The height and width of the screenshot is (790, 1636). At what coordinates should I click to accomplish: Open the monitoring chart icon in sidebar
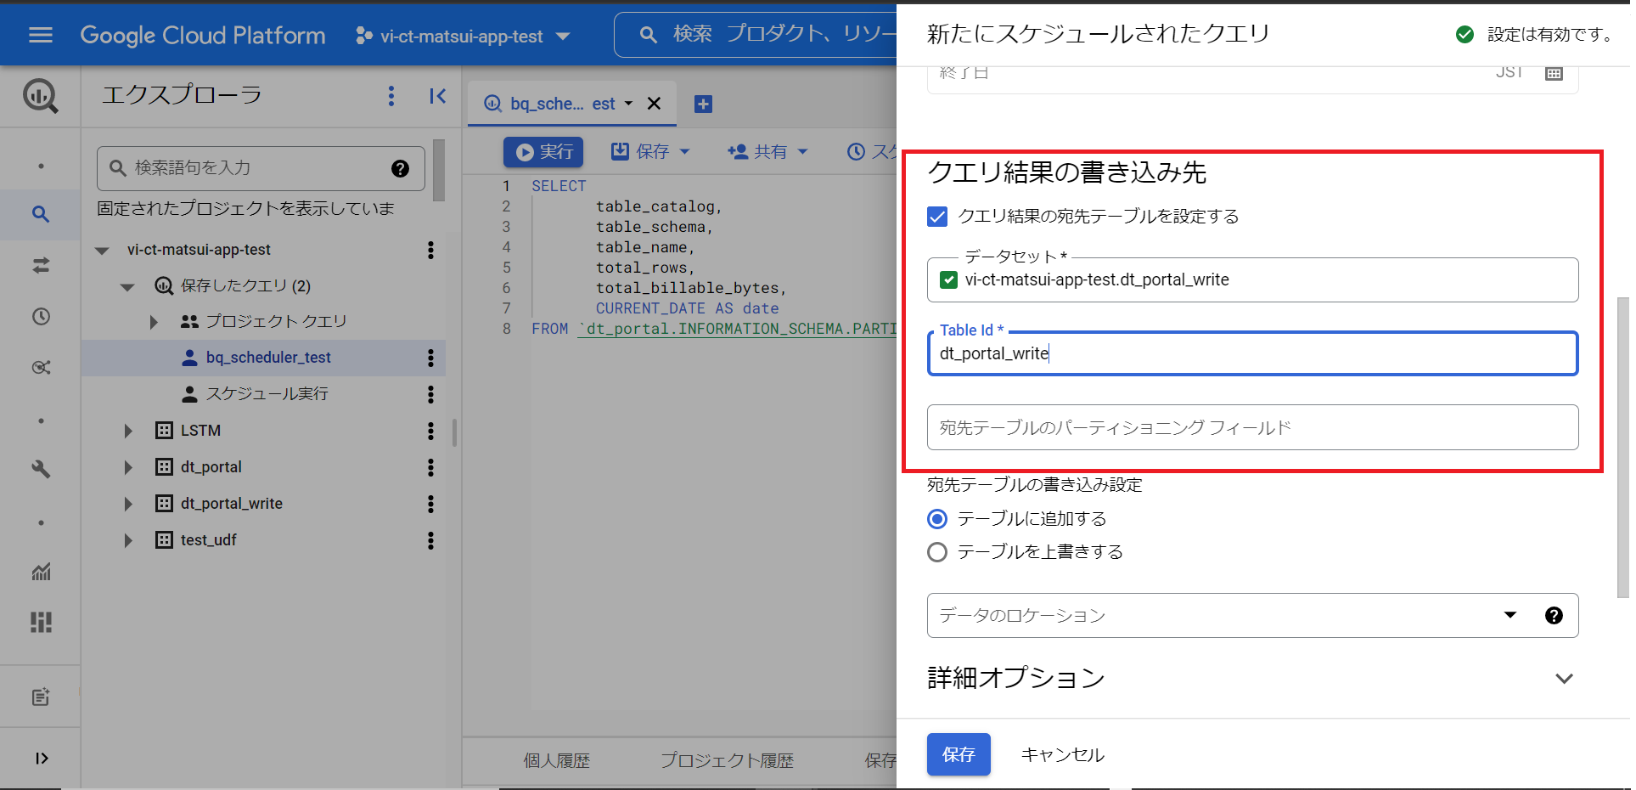click(40, 572)
